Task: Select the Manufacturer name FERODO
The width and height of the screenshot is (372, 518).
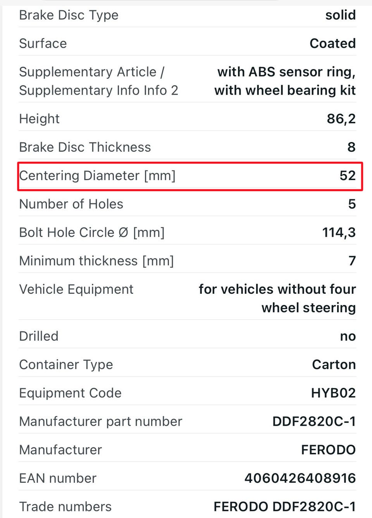Action: click(x=328, y=450)
